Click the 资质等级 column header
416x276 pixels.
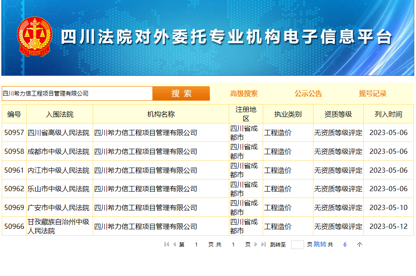coord(338,114)
